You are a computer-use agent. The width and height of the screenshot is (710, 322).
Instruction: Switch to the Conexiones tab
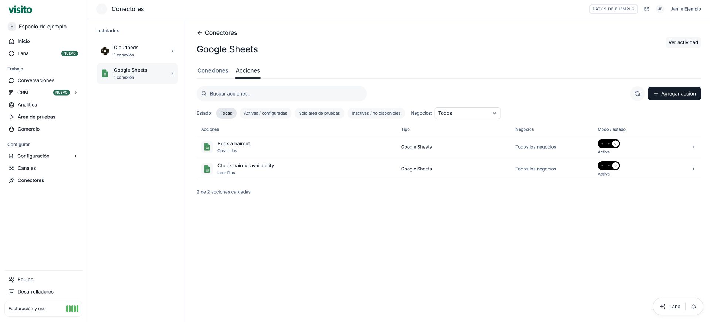[213, 70]
